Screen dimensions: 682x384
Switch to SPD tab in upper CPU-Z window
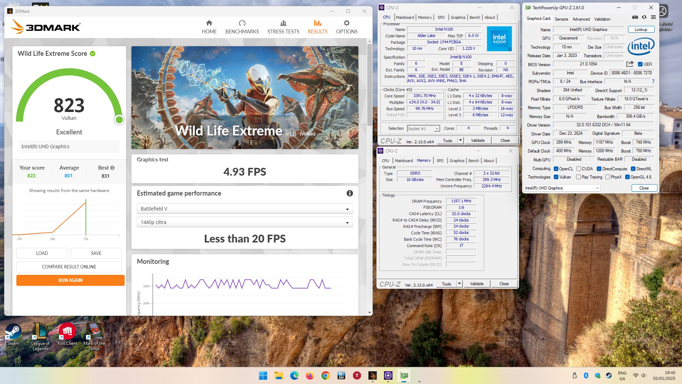(x=441, y=17)
